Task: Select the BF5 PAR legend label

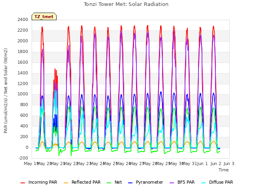Action: click(186, 182)
